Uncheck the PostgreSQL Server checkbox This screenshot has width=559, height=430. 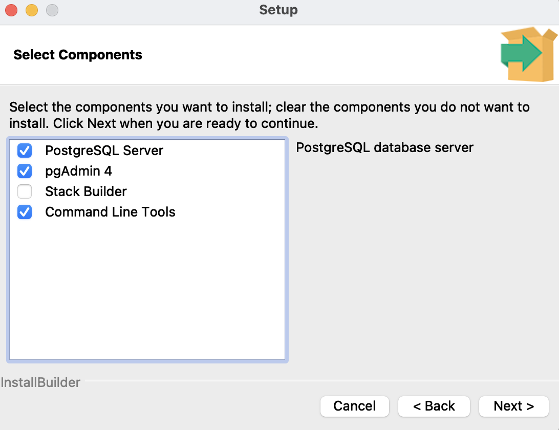coord(25,151)
